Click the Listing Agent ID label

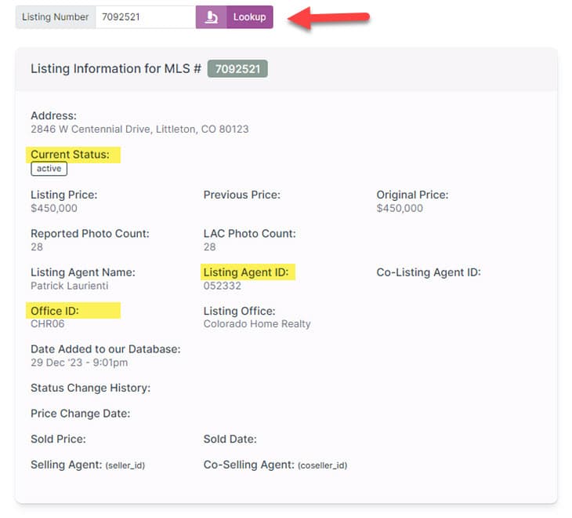click(x=246, y=272)
